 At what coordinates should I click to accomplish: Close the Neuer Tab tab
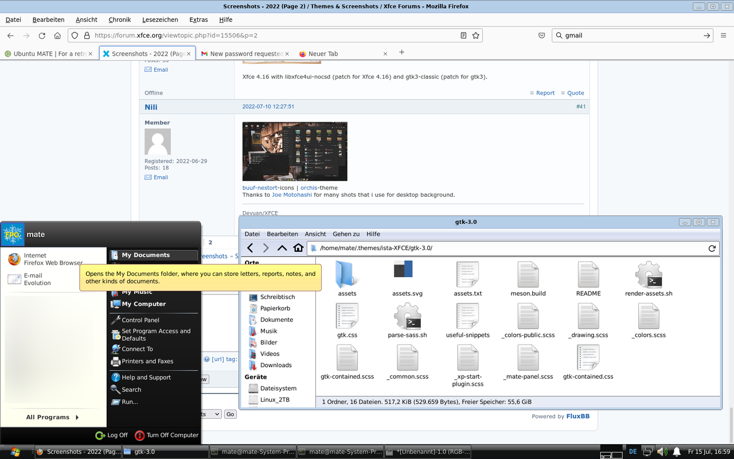pos(385,54)
